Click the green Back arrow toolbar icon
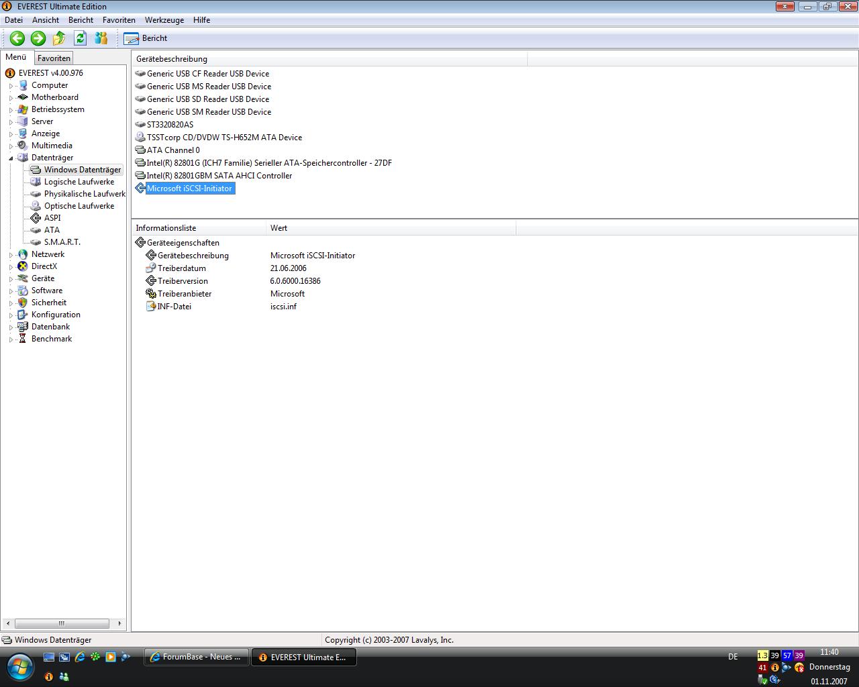The height and width of the screenshot is (687, 859). 17,38
